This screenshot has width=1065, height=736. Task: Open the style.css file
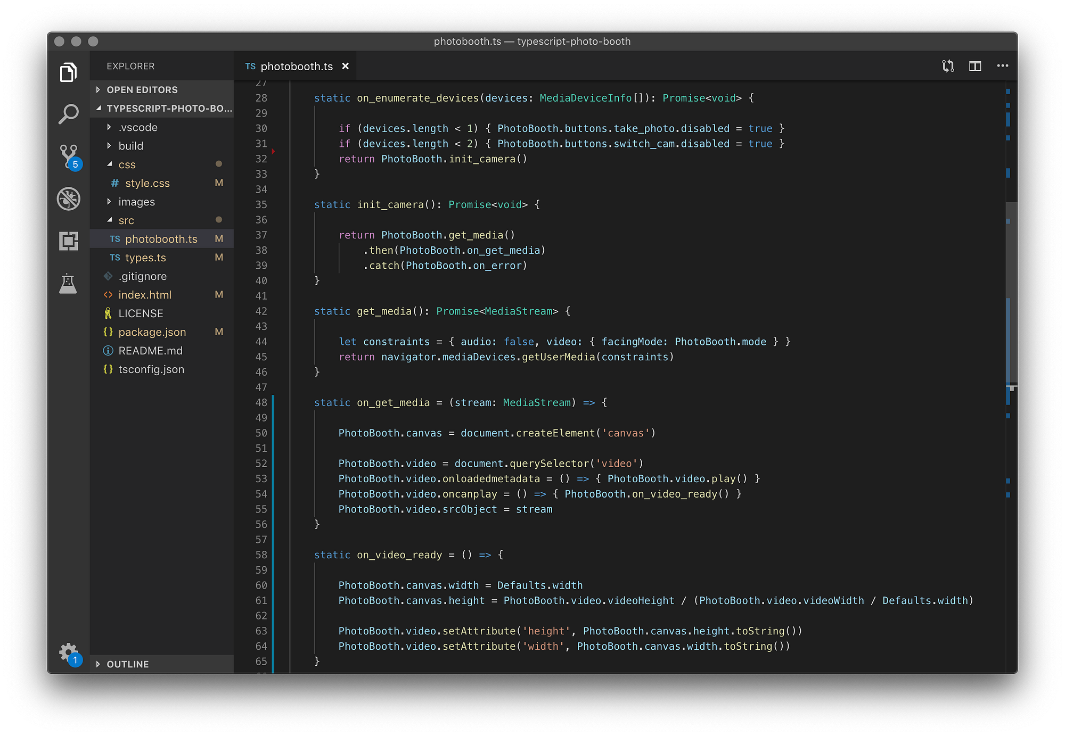click(148, 183)
